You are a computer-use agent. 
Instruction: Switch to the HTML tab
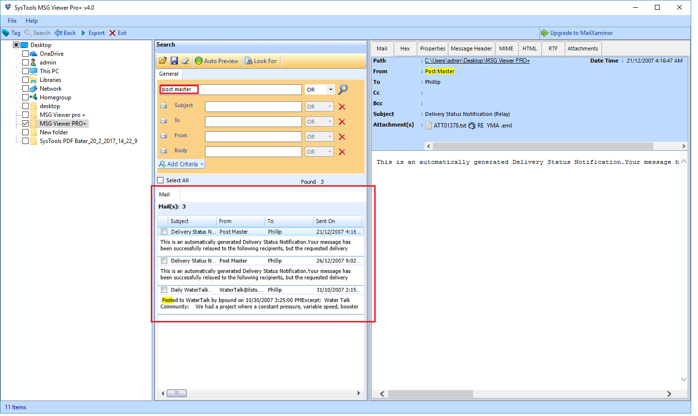pyautogui.click(x=529, y=48)
